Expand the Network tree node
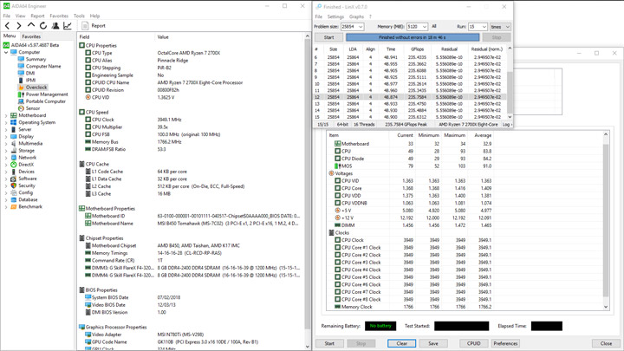 6,158
